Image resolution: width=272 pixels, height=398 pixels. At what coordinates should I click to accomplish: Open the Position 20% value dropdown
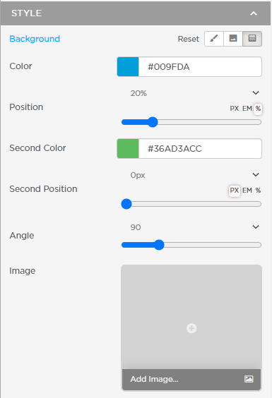click(256, 93)
